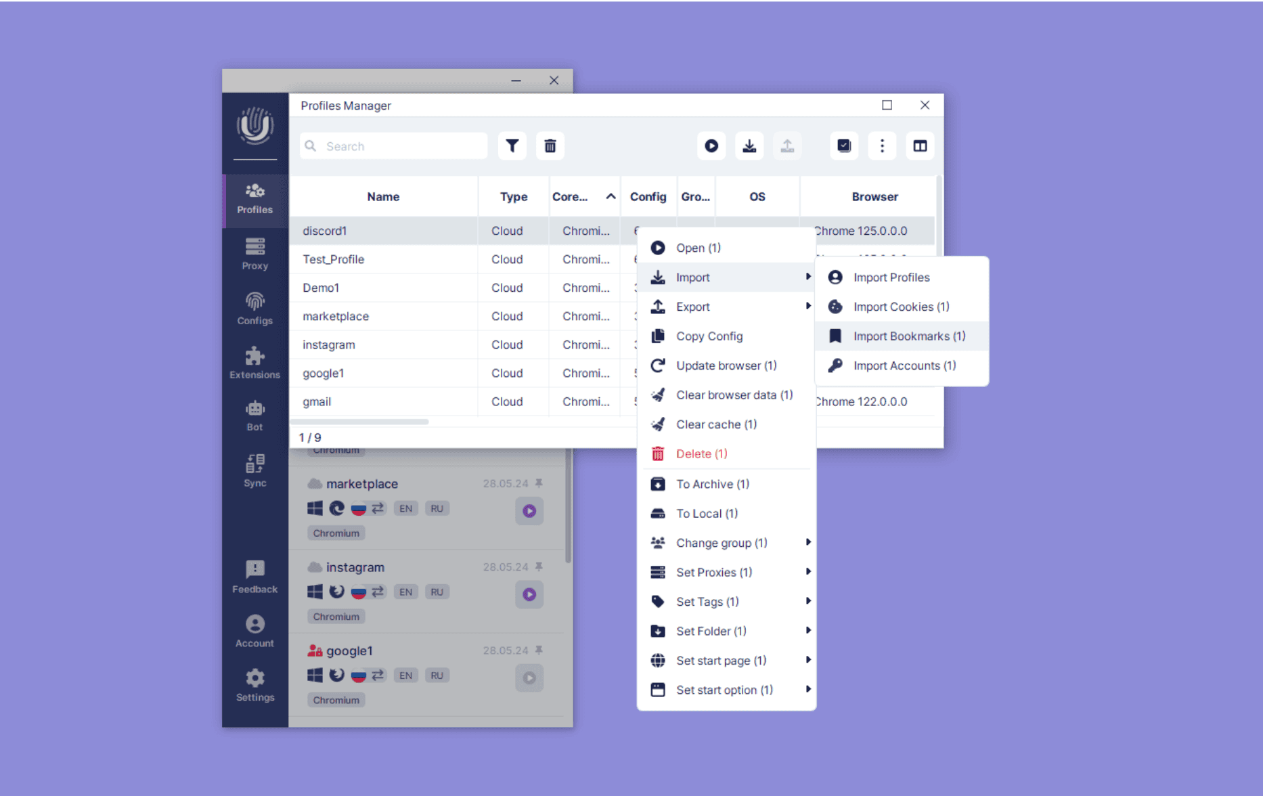Maximize the Profiles Manager window
This screenshot has width=1263, height=796.
point(887,105)
